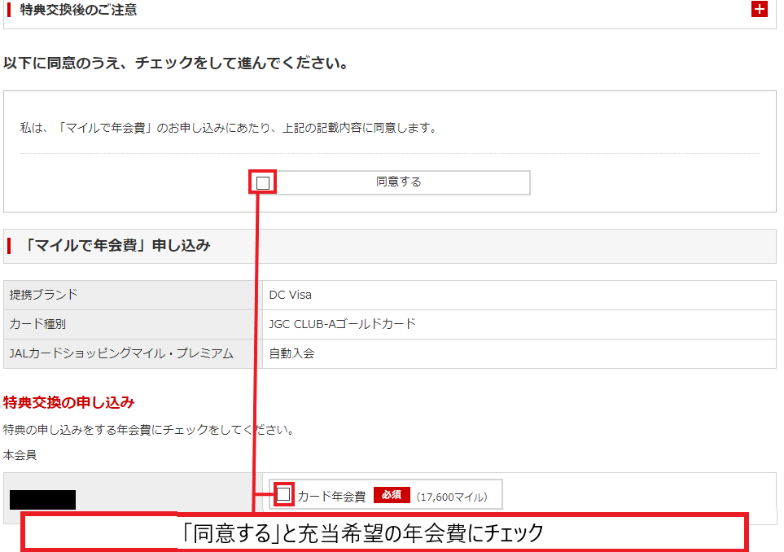
Task: Click the JALカードショッピングマイル・プレミアム row label
Action: coord(121,353)
